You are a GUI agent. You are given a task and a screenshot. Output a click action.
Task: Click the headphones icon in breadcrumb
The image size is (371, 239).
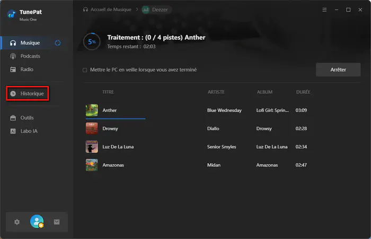pyautogui.click(x=85, y=10)
